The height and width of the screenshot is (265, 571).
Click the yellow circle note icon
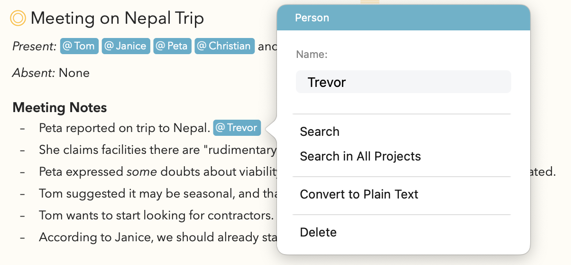(18, 19)
